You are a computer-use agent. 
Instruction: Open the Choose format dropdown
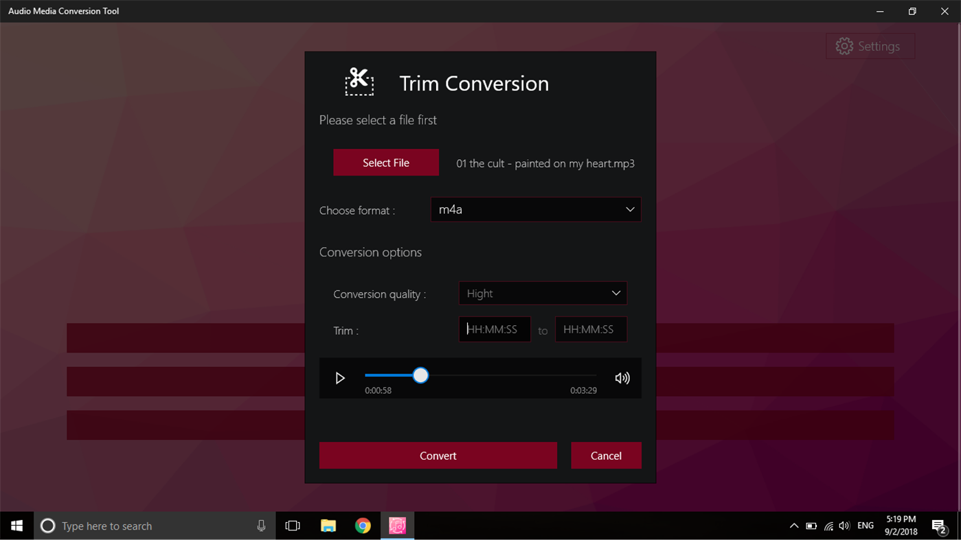point(535,209)
